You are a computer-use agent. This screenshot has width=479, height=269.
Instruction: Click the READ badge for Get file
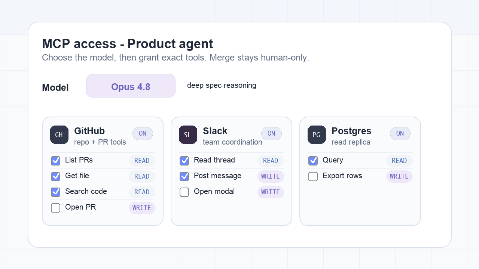tap(142, 176)
